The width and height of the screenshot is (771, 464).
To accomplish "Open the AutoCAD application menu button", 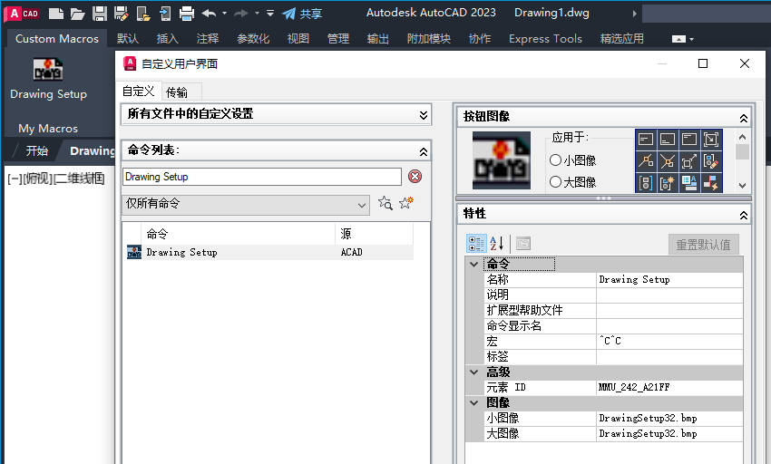I will coord(22,14).
